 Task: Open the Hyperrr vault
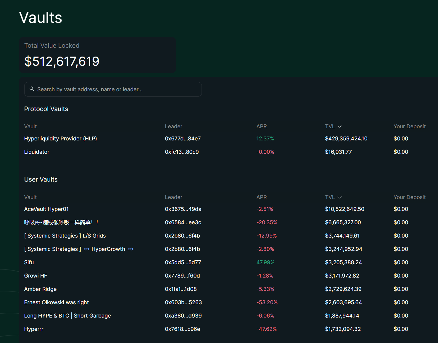coord(34,329)
